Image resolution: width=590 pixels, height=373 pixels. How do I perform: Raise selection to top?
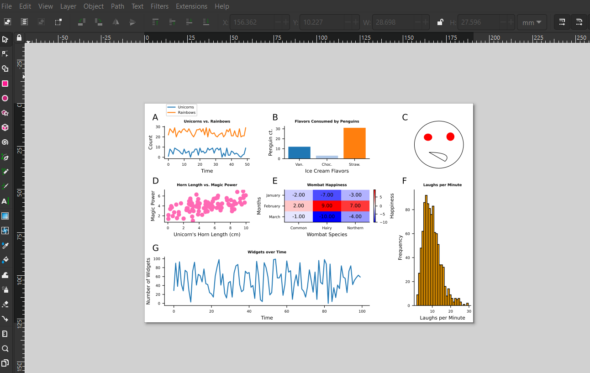pos(155,22)
